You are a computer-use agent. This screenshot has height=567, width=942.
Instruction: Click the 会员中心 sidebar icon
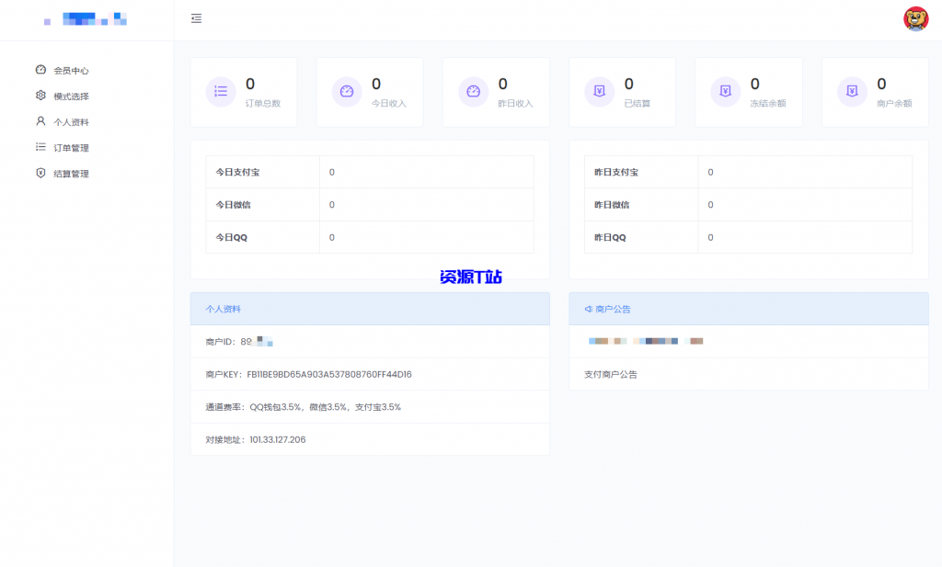pyautogui.click(x=39, y=69)
